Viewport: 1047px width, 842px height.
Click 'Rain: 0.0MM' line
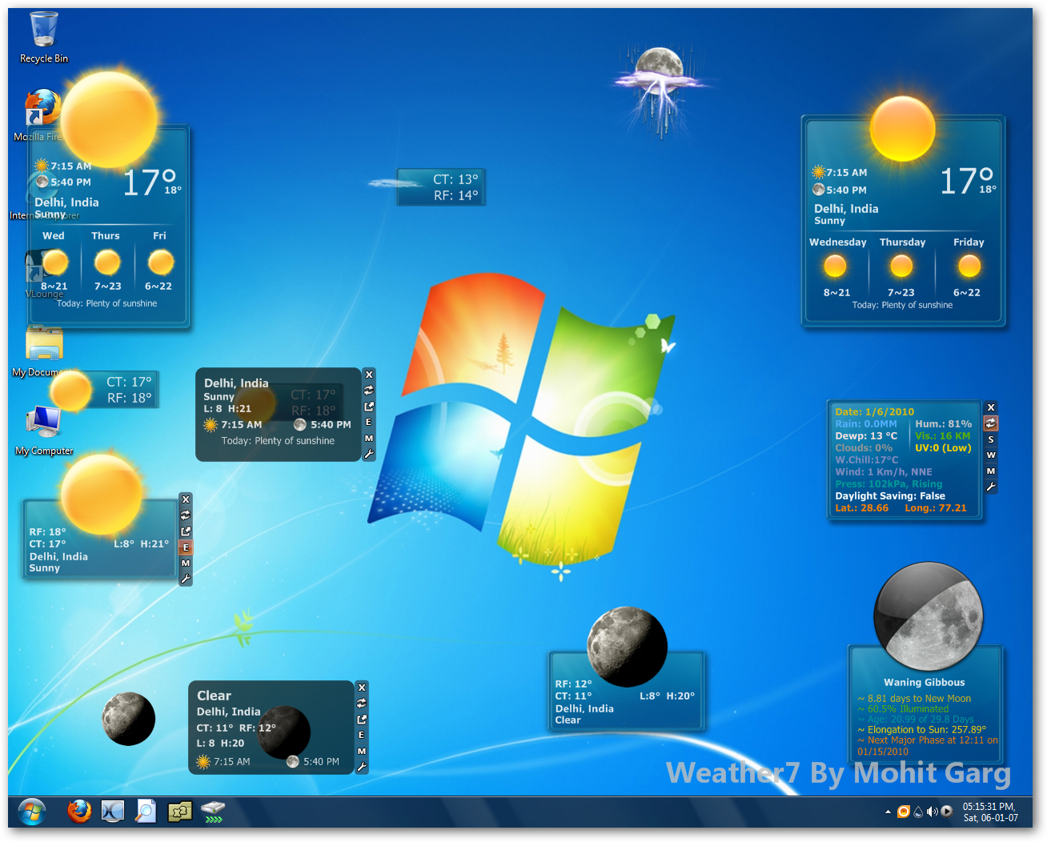[866, 424]
